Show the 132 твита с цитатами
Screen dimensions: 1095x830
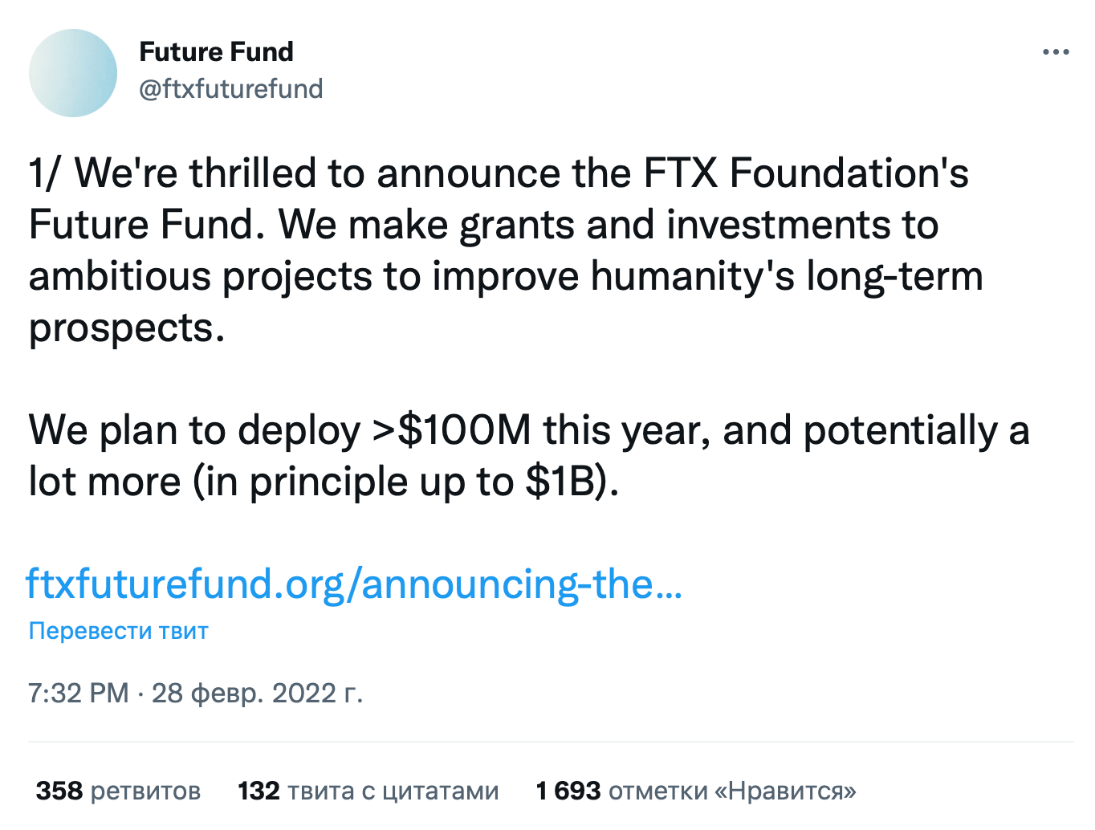pos(368,791)
